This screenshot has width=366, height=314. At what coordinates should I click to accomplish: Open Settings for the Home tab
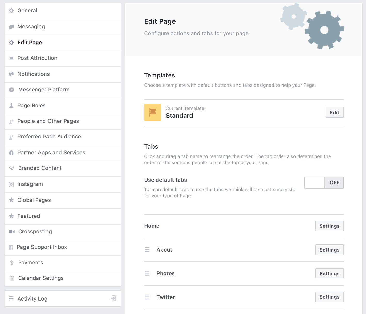(329, 226)
